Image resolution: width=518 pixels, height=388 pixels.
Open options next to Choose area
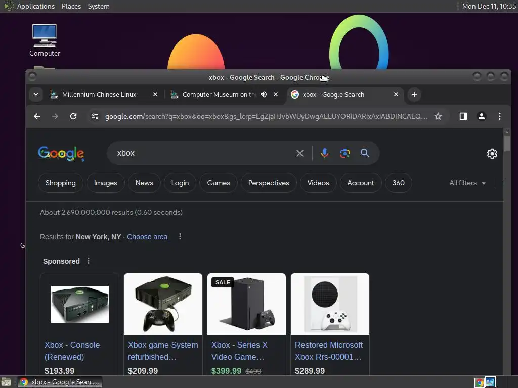click(x=180, y=236)
